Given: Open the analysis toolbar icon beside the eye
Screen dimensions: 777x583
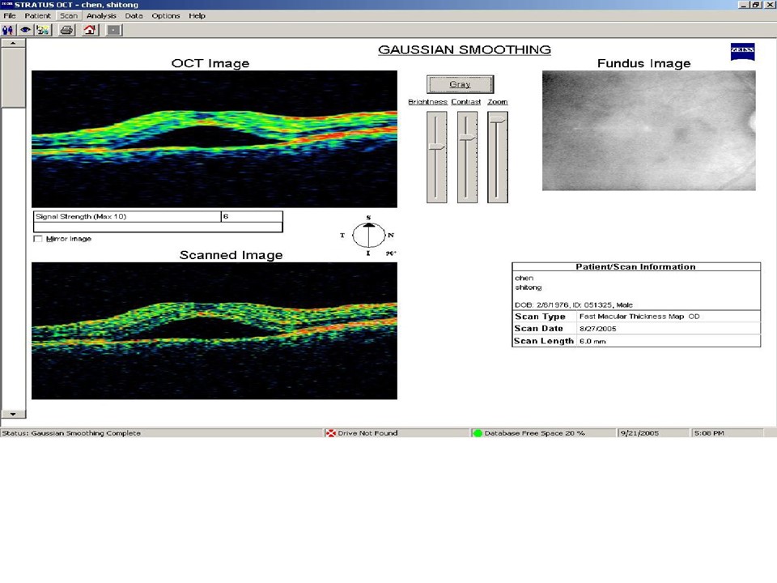Looking at the screenshot, I should click(x=43, y=30).
